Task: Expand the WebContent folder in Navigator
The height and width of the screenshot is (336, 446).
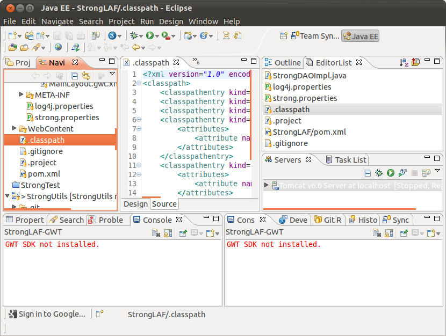Action: (x=15, y=129)
